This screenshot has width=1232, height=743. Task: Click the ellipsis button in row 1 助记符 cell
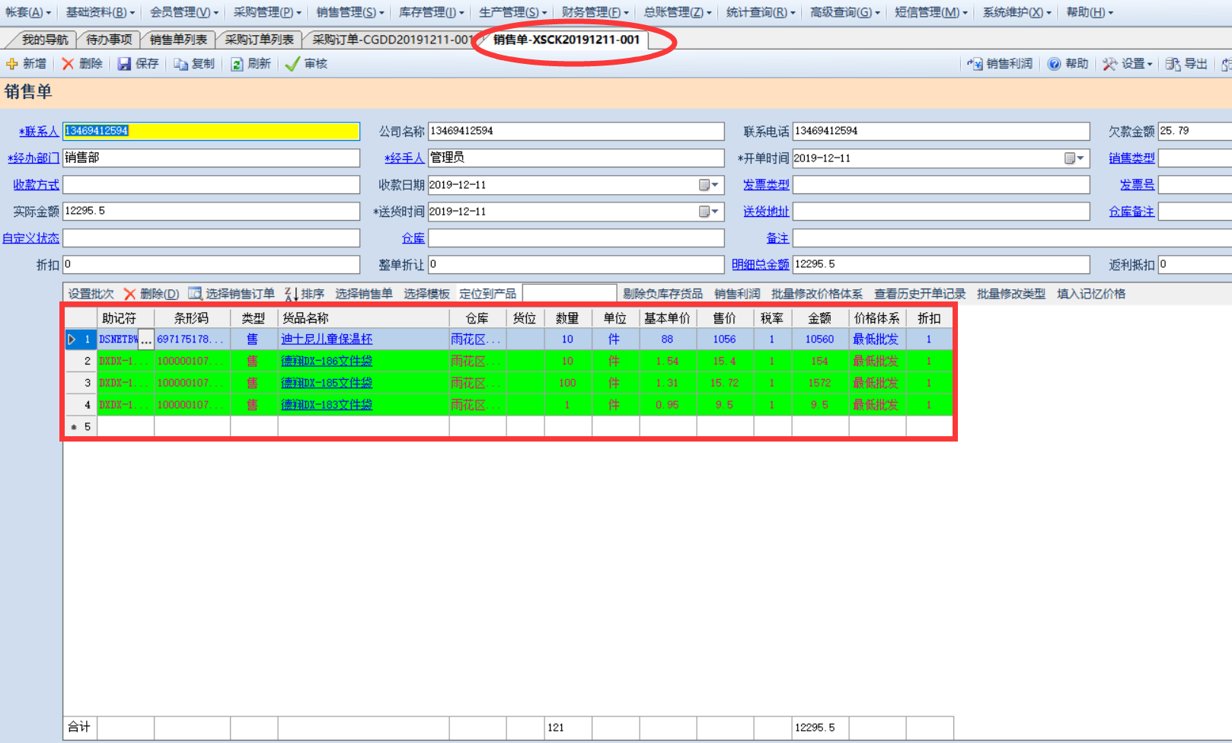pos(146,340)
